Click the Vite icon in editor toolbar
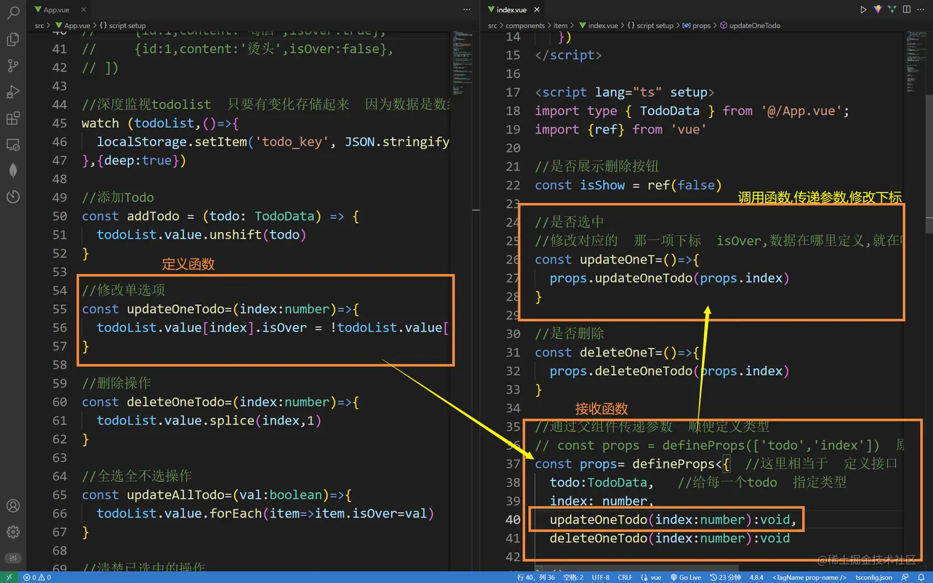933x583 pixels. (x=877, y=9)
